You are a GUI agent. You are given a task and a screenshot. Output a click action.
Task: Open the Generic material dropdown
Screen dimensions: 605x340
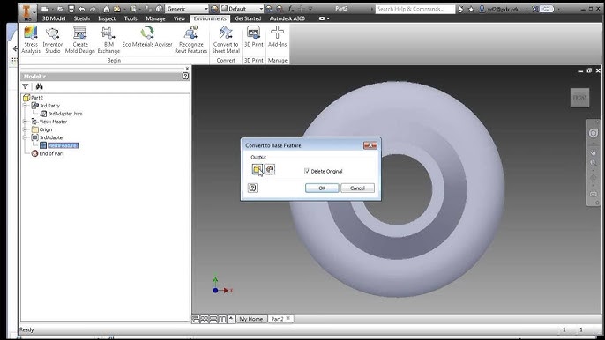(x=187, y=9)
